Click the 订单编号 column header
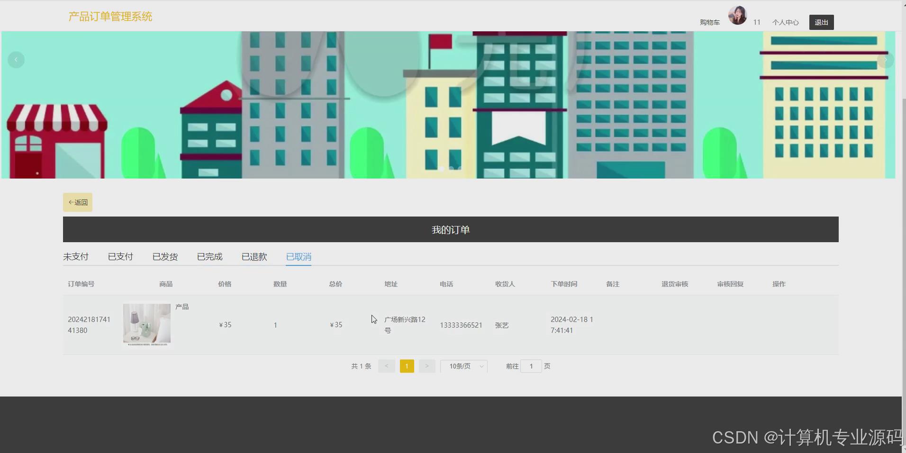Viewport: 906px width, 453px height. click(x=81, y=284)
